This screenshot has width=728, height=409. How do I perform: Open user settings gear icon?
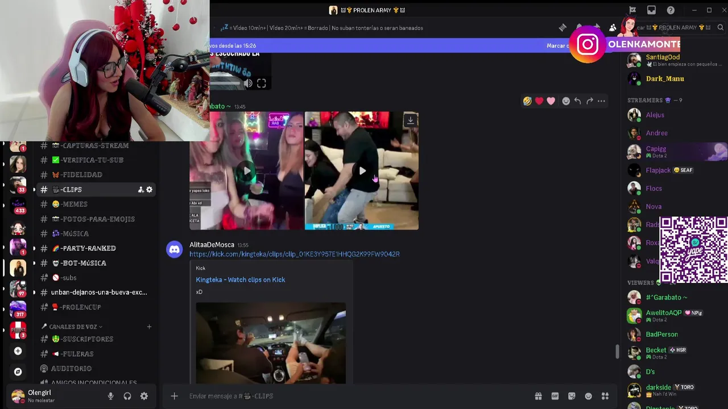(x=144, y=396)
